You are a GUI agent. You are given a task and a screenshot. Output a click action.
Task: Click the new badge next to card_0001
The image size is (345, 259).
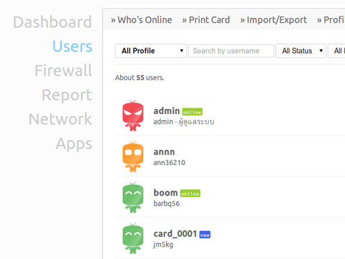(x=205, y=235)
